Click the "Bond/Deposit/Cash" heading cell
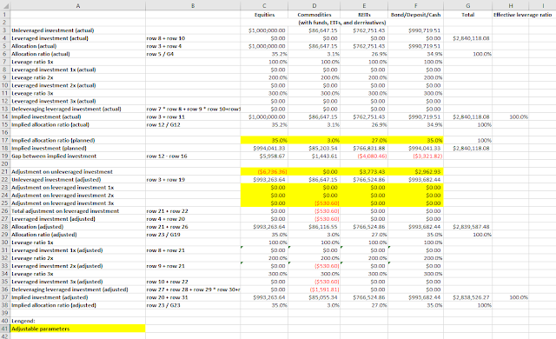 [x=415, y=15]
